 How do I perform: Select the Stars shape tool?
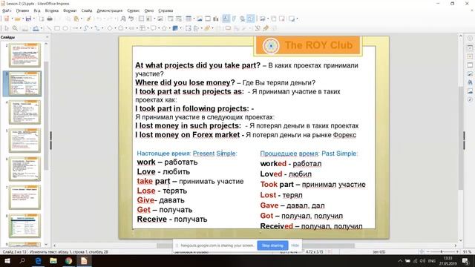164,28
